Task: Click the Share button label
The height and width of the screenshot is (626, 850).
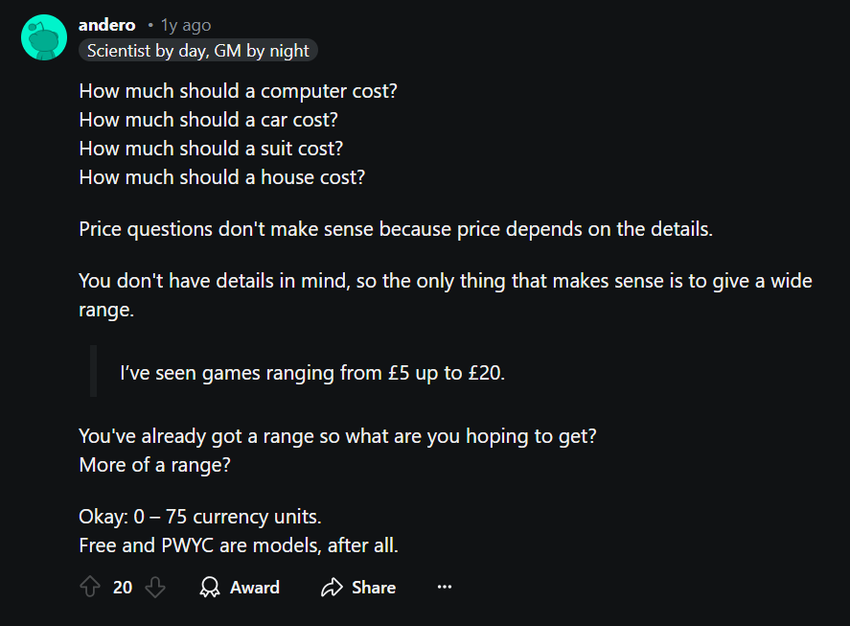Action: coord(374,588)
